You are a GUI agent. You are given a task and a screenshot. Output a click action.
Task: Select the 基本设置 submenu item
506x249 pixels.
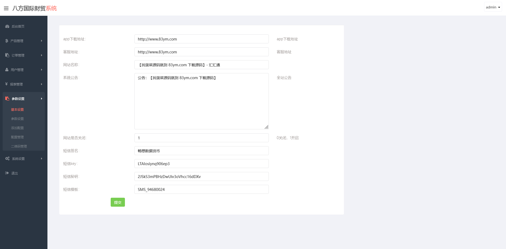point(17,110)
